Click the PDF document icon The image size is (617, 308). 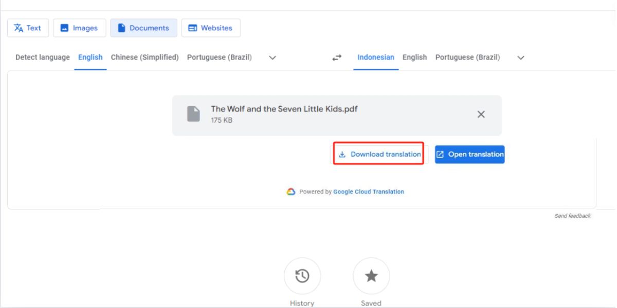pos(194,114)
